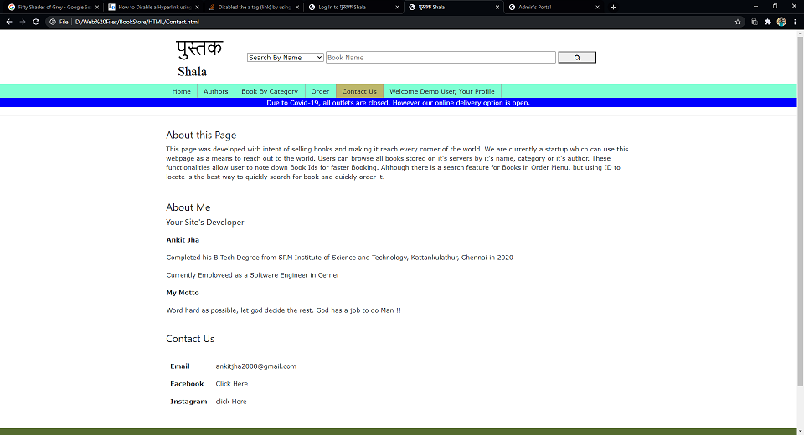Click the About Me heading
Screen dimensions: 804x435
(188, 207)
